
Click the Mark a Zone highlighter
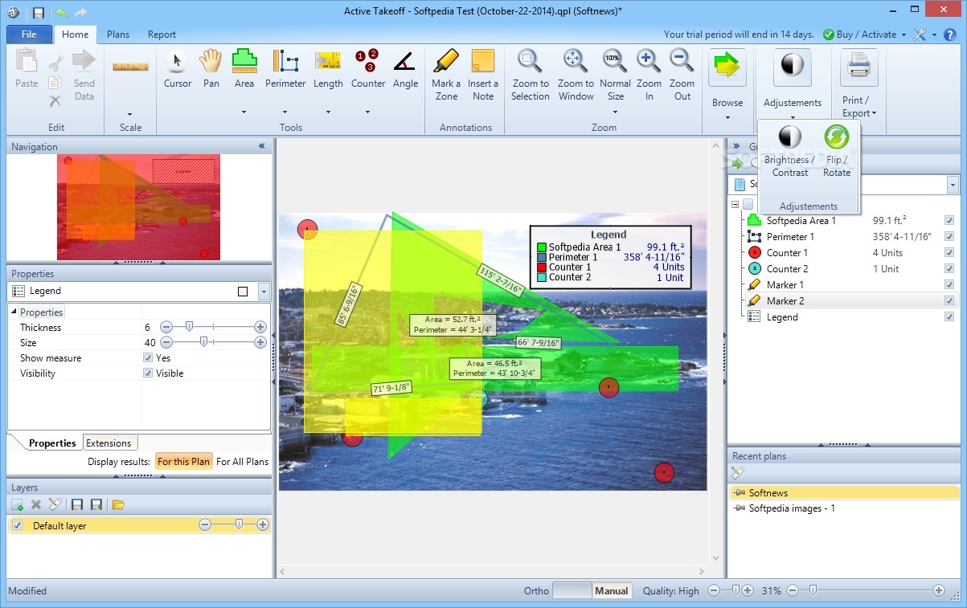(x=445, y=75)
